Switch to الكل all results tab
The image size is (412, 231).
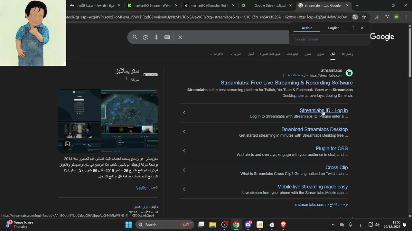333,54
